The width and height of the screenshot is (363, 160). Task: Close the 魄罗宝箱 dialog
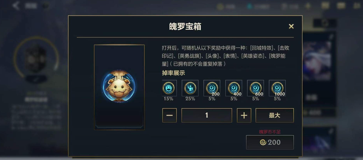(x=291, y=26)
